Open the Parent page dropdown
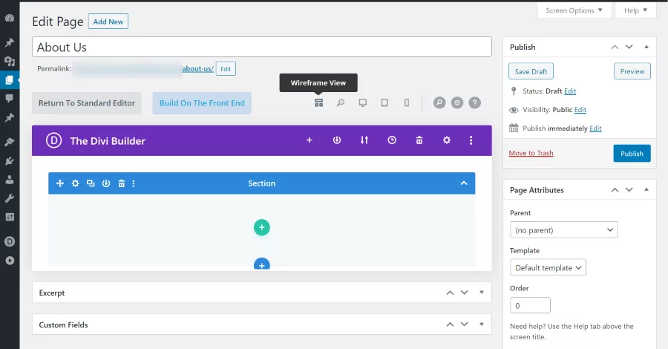The image size is (668, 349). click(563, 230)
